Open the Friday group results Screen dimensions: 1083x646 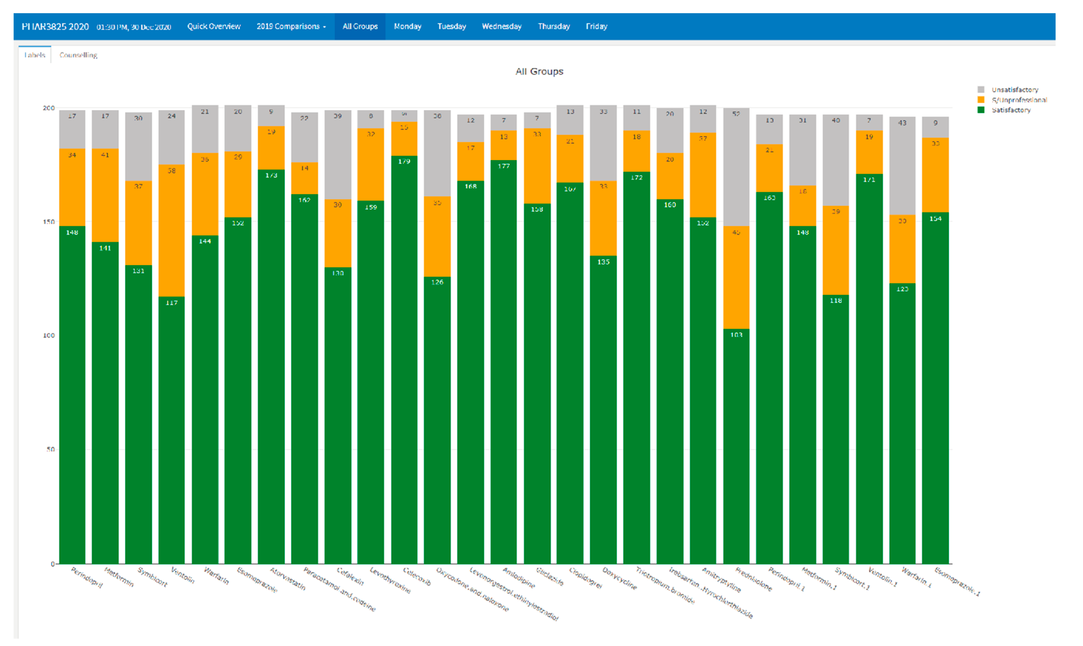(596, 27)
